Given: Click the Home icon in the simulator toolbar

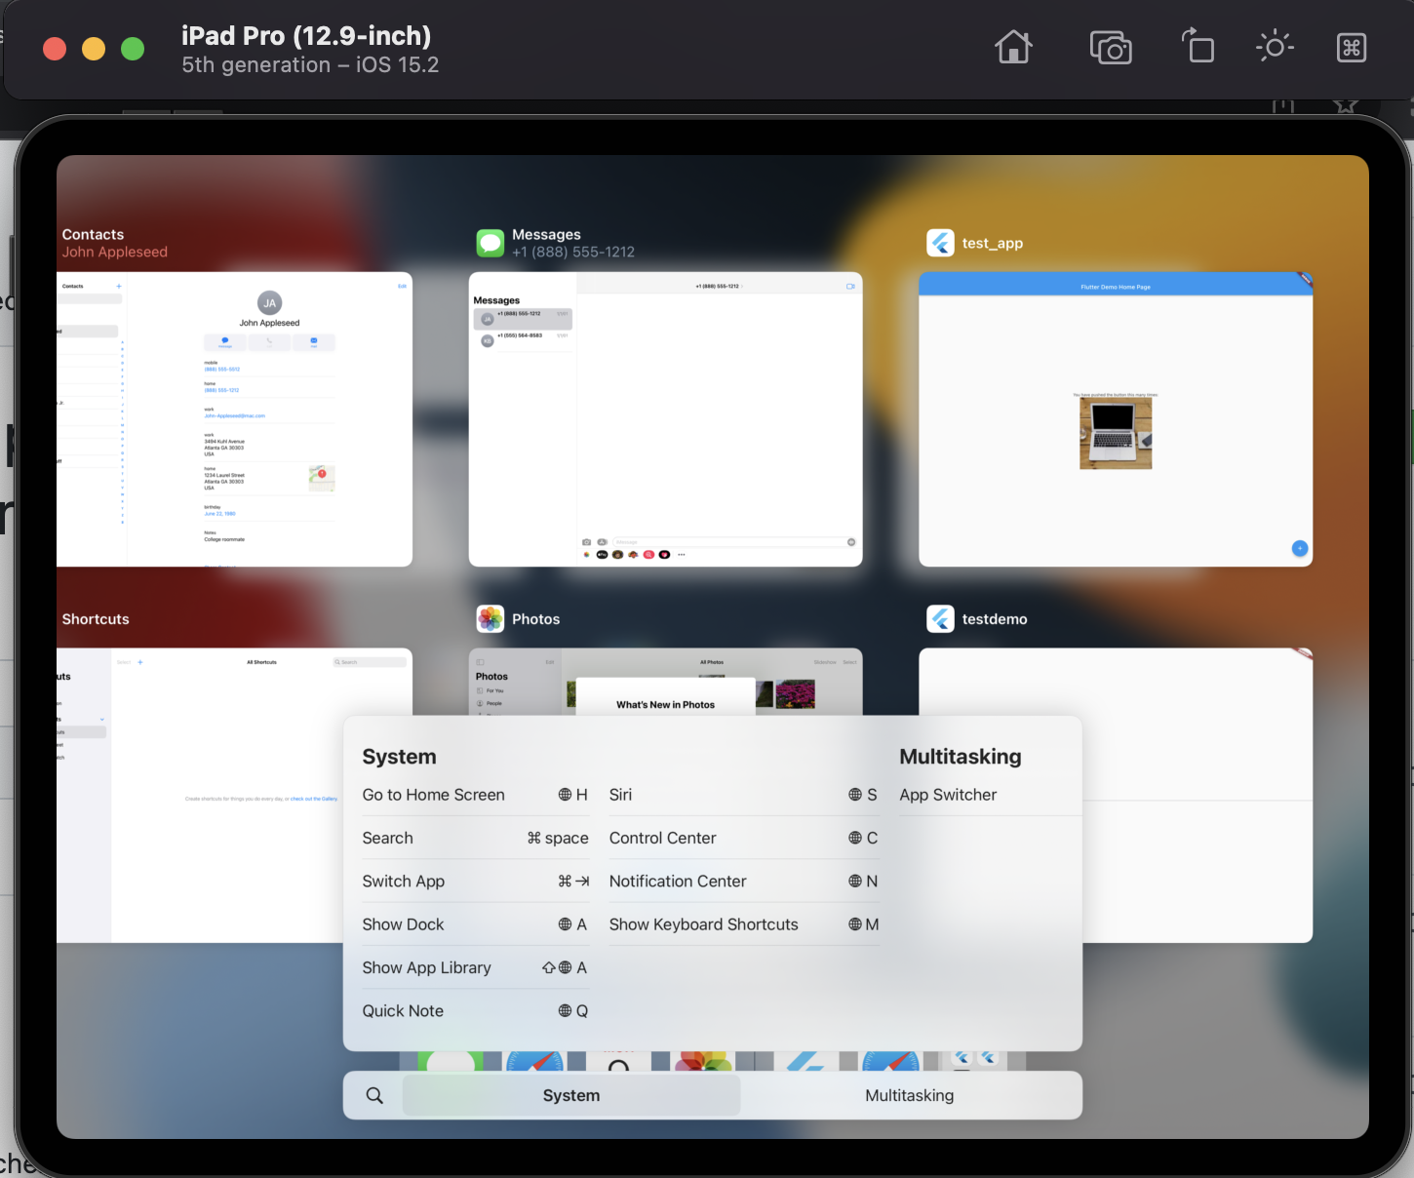Looking at the screenshot, I should [1013, 46].
